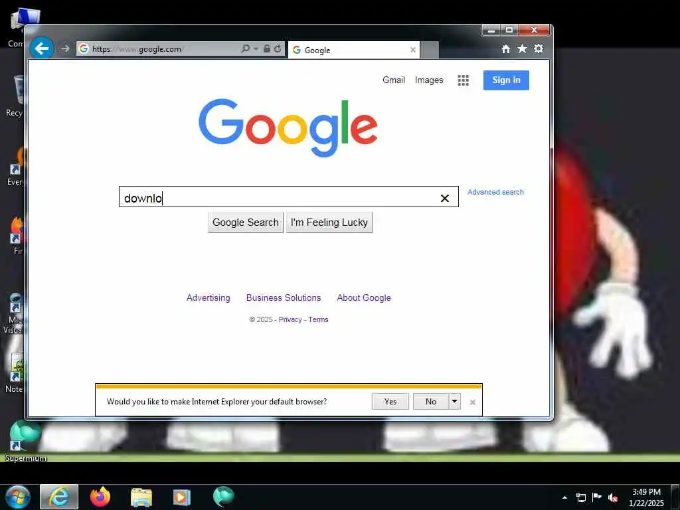Open Windows Explorer from taskbar
Image resolution: width=680 pixels, height=510 pixels.
pyautogui.click(x=141, y=497)
